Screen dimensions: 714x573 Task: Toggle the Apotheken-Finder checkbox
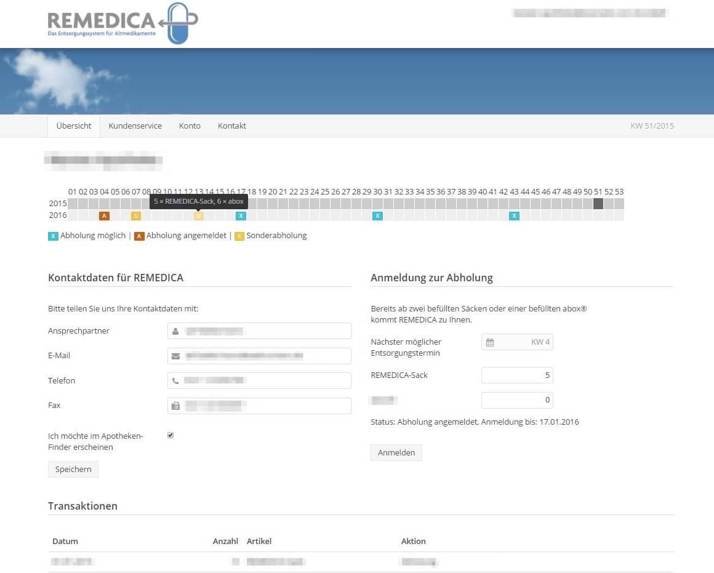point(170,436)
